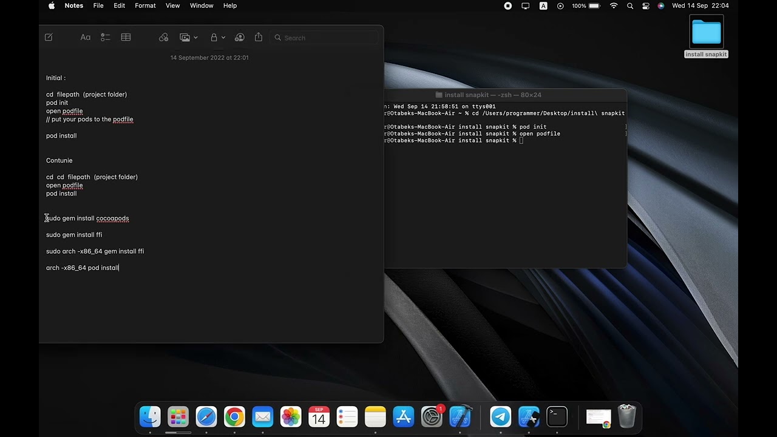Click the 'Contunie' heading in note
The image size is (777, 437).
(x=59, y=160)
